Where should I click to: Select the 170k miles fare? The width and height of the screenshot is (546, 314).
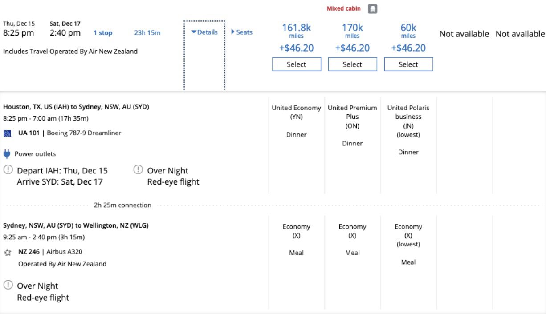click(x=353, y=64)
